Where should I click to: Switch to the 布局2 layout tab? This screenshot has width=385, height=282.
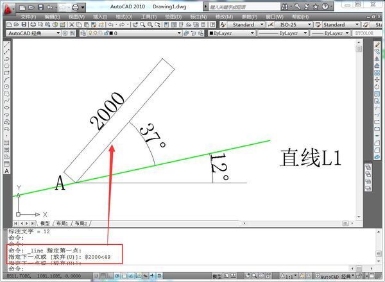[x=81, y=224]
